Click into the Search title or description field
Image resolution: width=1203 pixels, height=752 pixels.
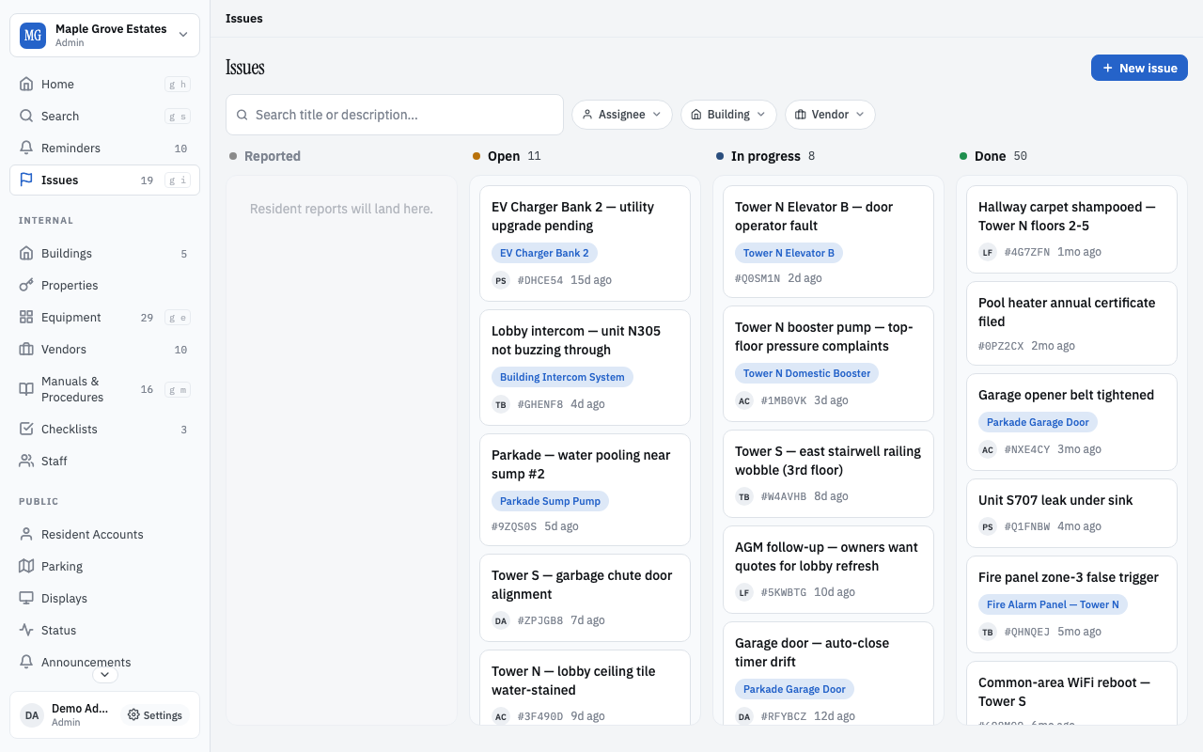coord(395,115)
